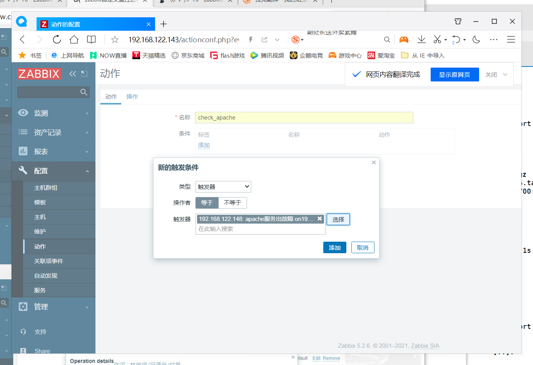This screenshot has height=365, width=533.
Task: Open the 支持 support link
Action: coord(40,332)
